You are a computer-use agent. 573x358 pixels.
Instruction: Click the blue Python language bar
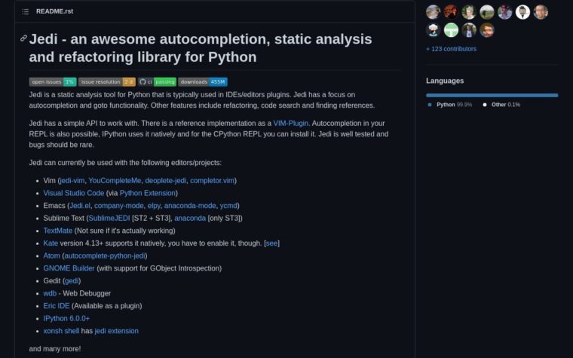(x=492, y=96)
